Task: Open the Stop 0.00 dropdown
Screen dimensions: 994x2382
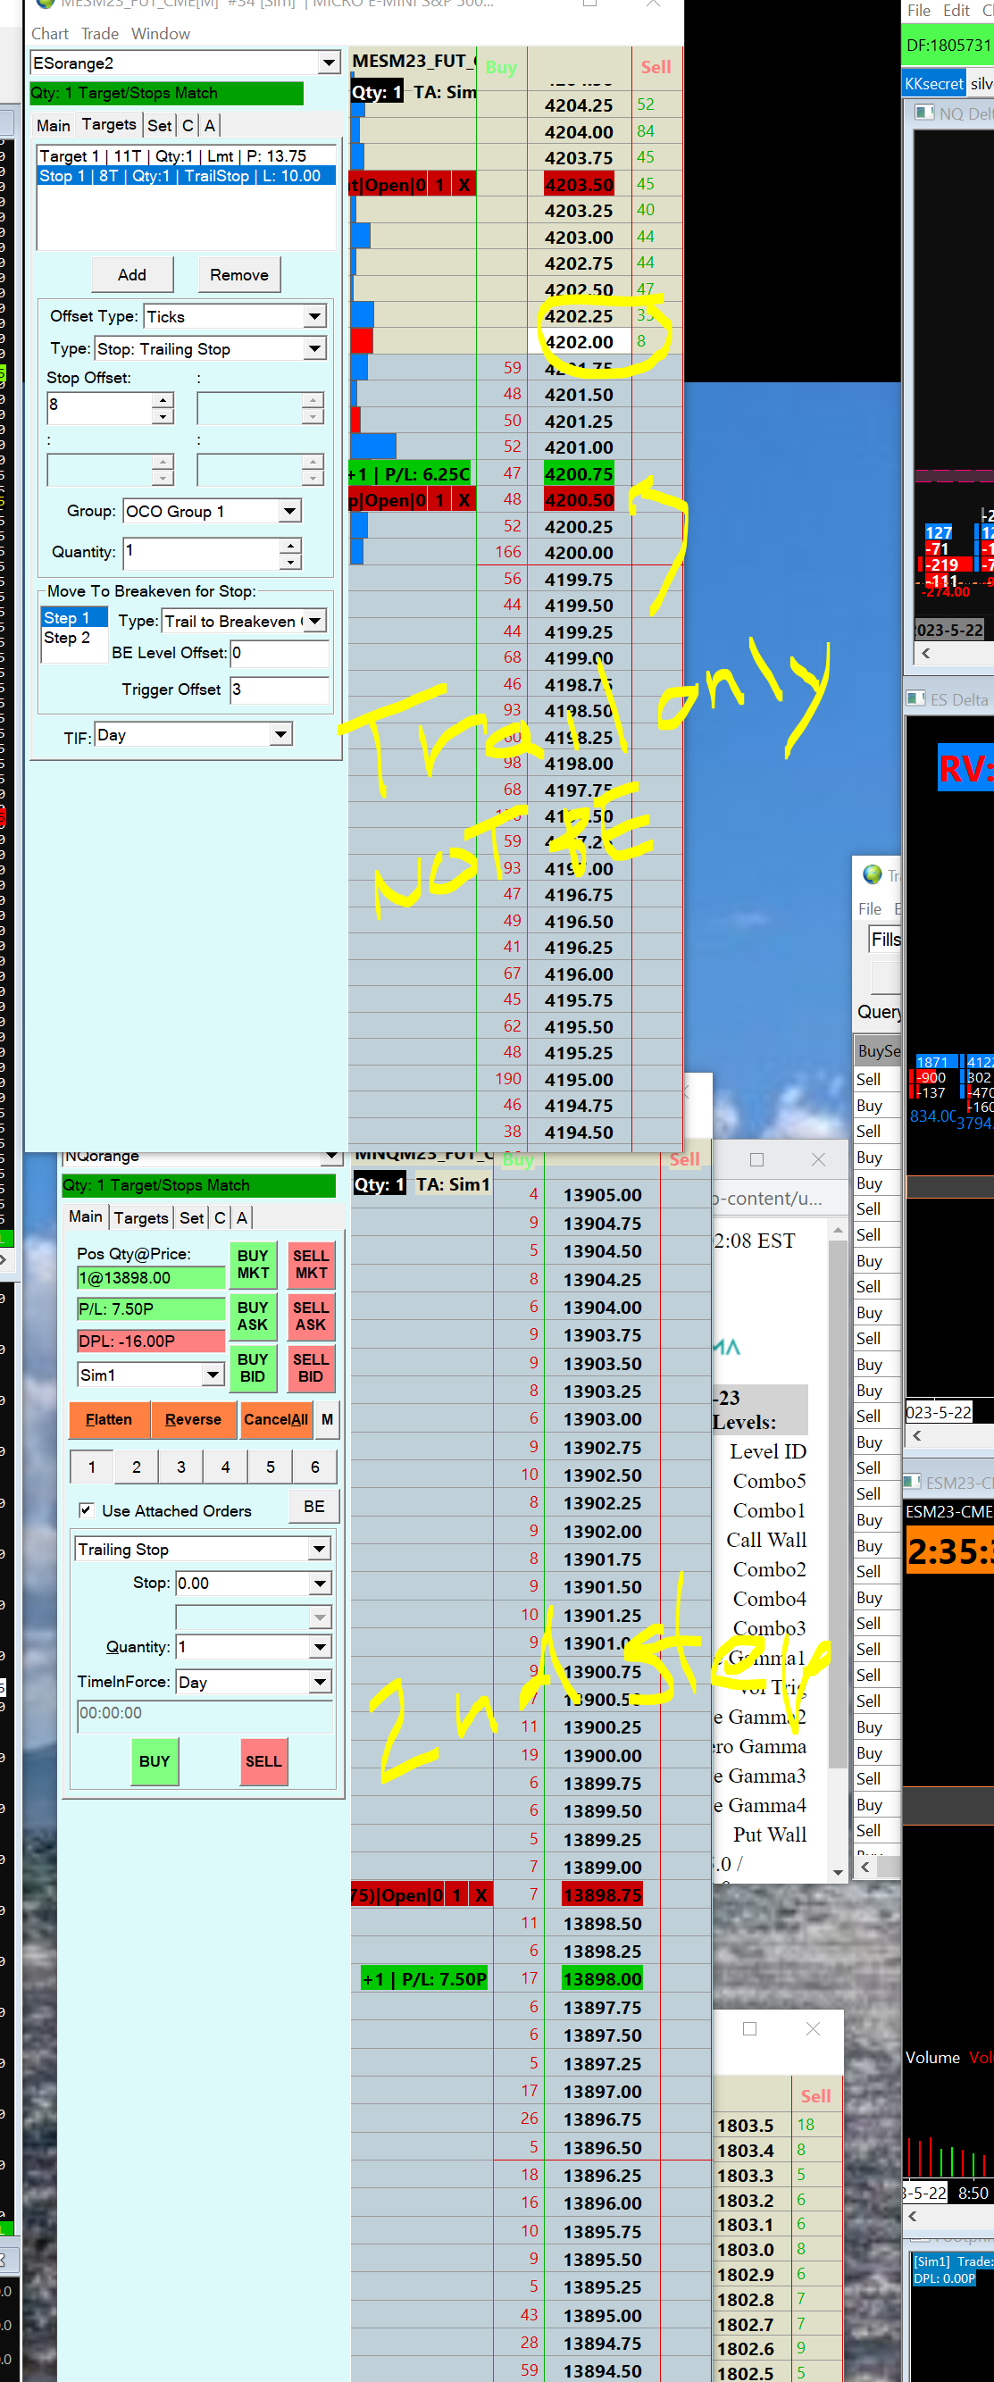Action: [x=319, y=1583]
